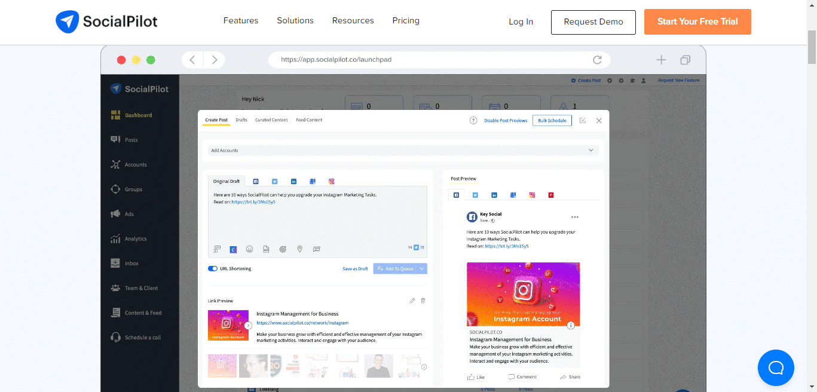Insert an emoji into the draft
The image size is (817, 392).
250,249
